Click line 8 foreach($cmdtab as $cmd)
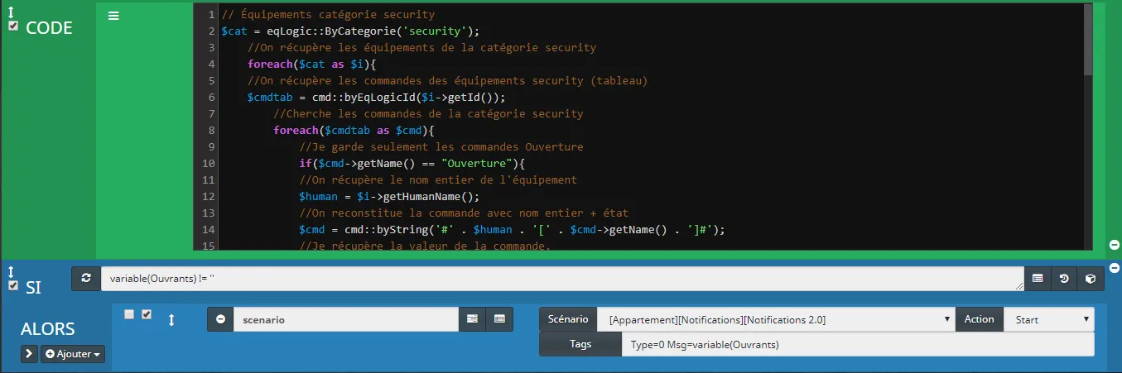This screenshot has width=1122, height=373. click(x=354, y=131)
